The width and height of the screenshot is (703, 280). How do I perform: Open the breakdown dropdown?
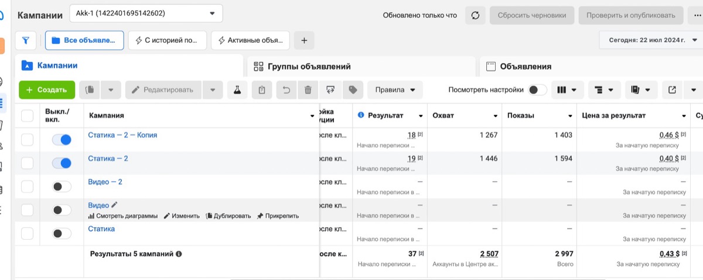pos(603,90)
